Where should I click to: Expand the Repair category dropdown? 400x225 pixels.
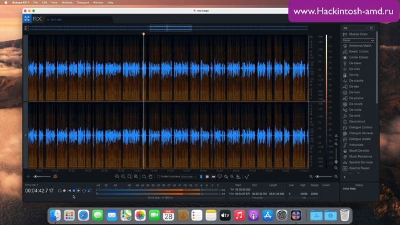[x=358, y=40]
